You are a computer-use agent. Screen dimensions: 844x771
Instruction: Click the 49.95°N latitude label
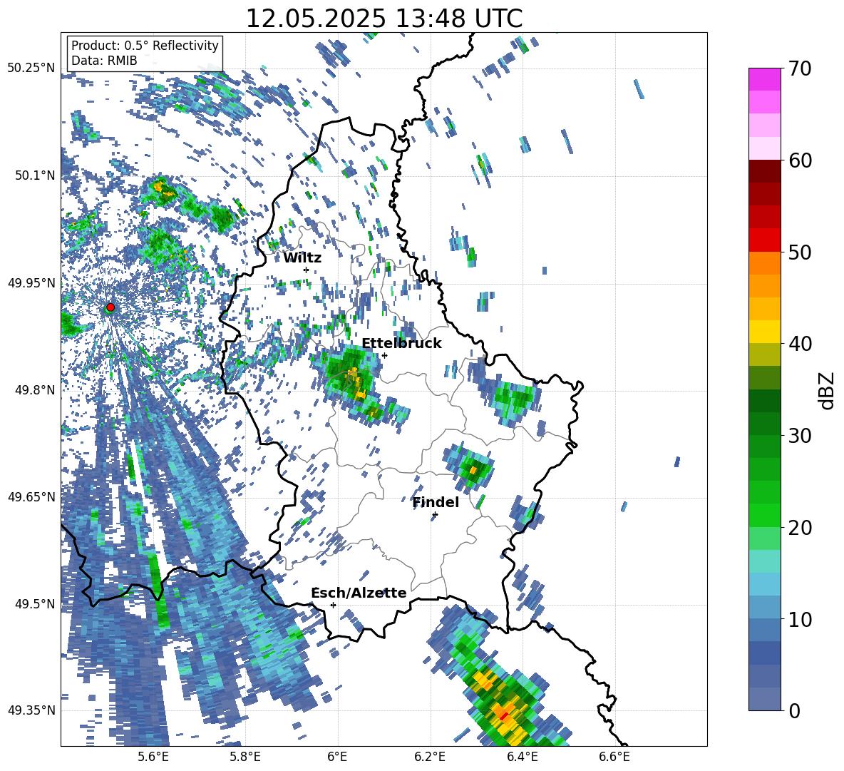pyautogui.click(x=31, y=283)
